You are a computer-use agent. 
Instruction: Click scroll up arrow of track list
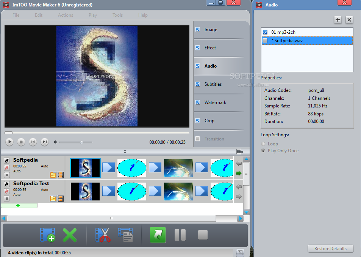[246, 159]
